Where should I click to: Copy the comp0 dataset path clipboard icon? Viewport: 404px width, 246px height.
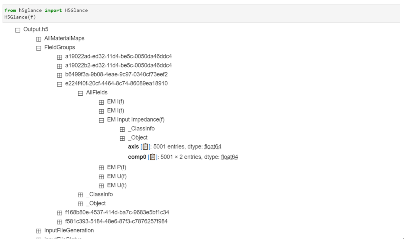153,157
